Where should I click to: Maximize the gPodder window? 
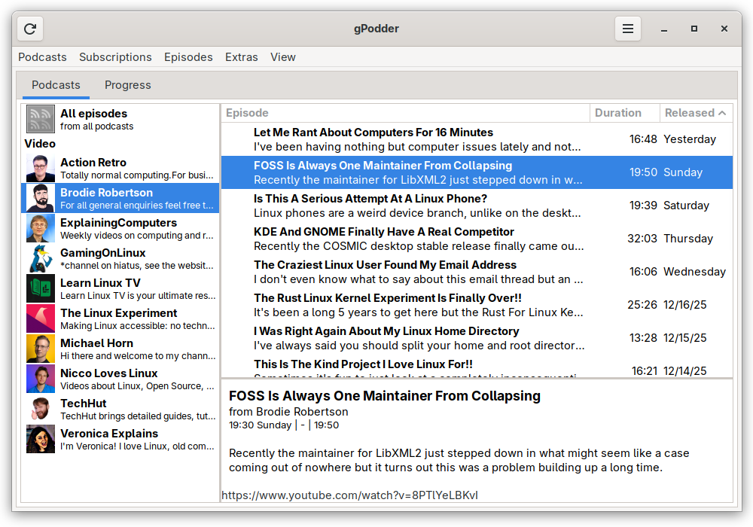click(x=694, y=29)
